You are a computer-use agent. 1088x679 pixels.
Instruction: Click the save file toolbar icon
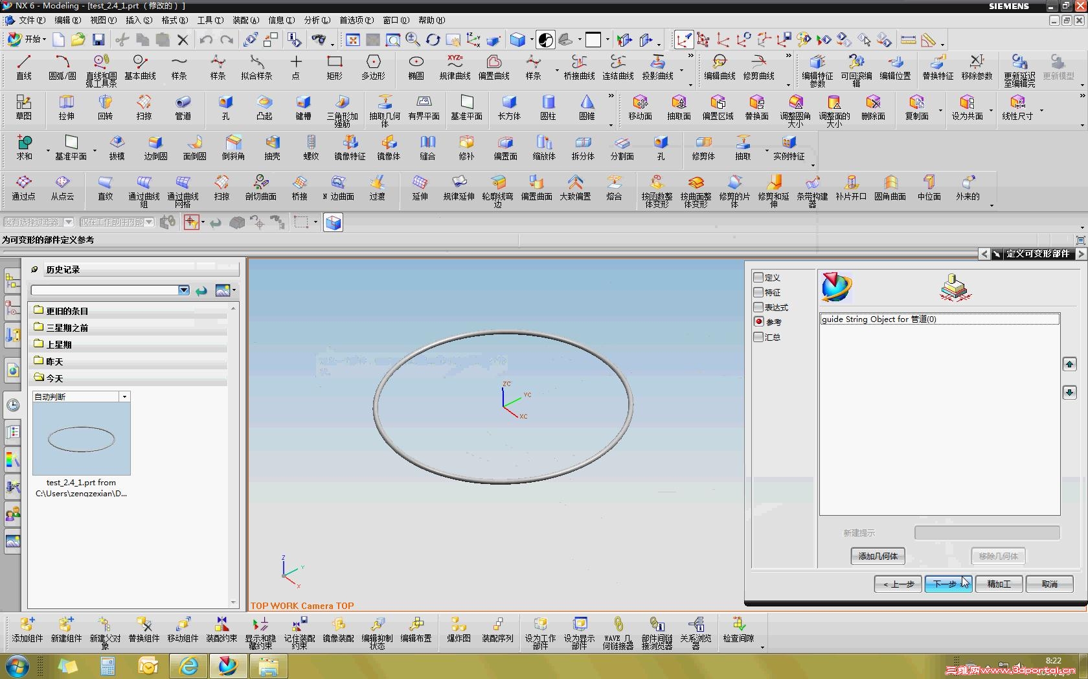tap(98, 40)
